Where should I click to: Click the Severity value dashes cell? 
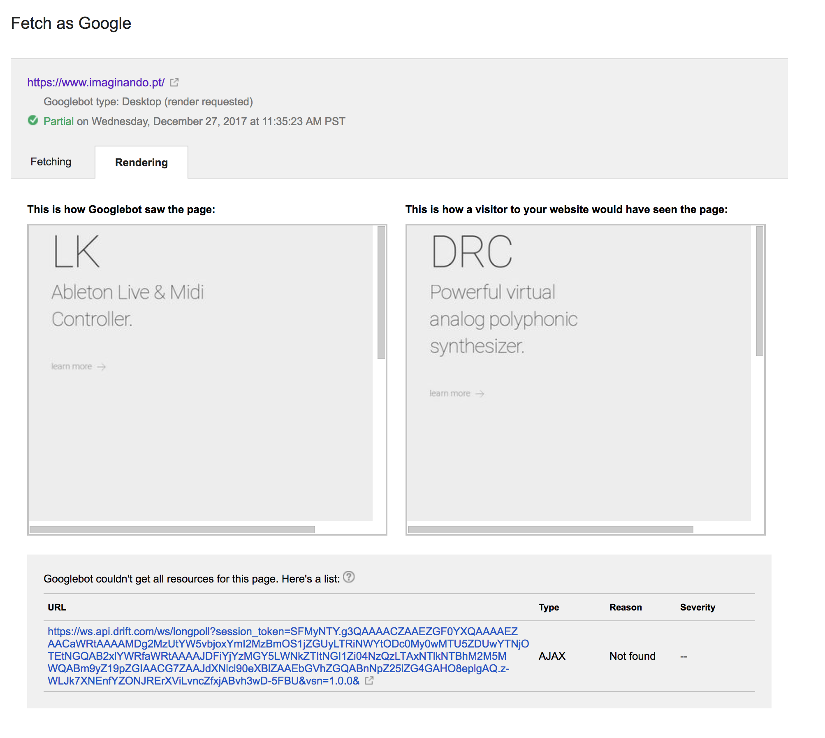click(684, 657)
